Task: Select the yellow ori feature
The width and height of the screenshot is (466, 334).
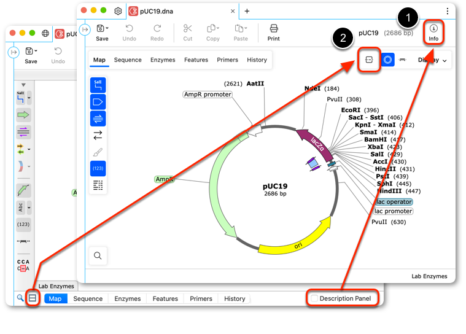Action: coord(297,244)
